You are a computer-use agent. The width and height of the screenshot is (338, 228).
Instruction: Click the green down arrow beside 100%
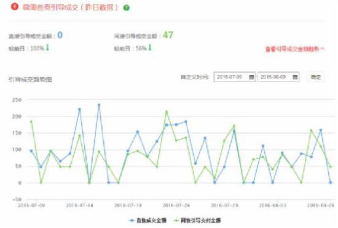(48, 47)
